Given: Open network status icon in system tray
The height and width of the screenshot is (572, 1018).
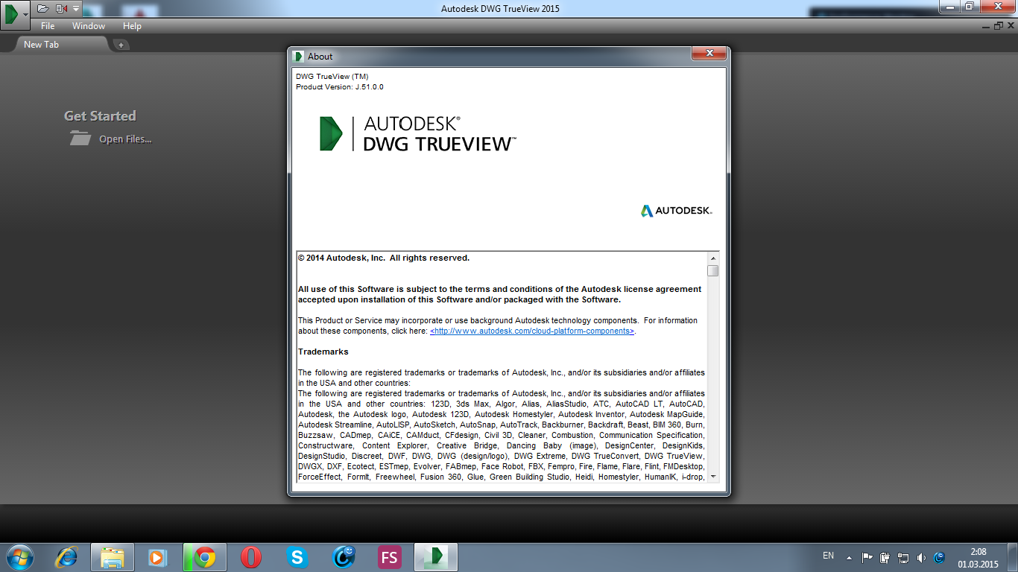Looking at the screenshot, I should [903, 557].
